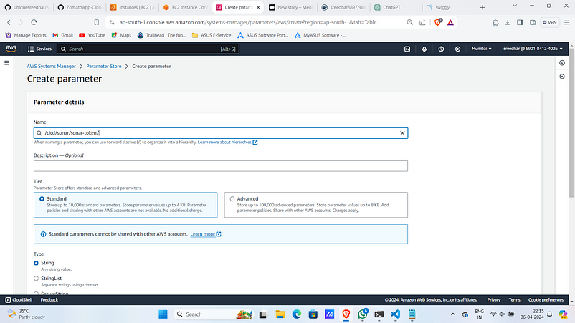
Task: Click the page vertical scrollbar
Action: (571, 122)
